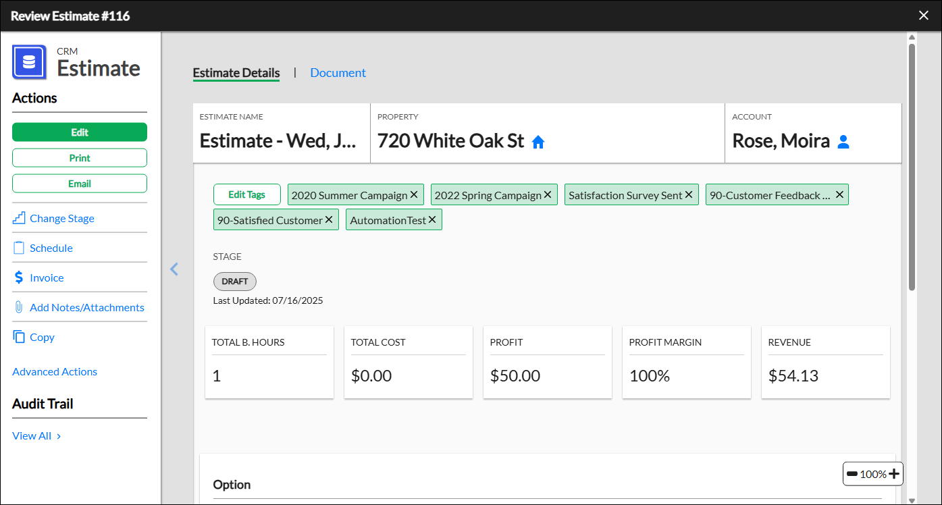
Task: Open the Invoice link
Action: coord(47,277)
